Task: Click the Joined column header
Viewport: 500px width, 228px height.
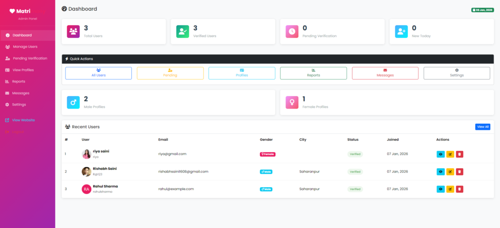Action: tap(393, 140)
